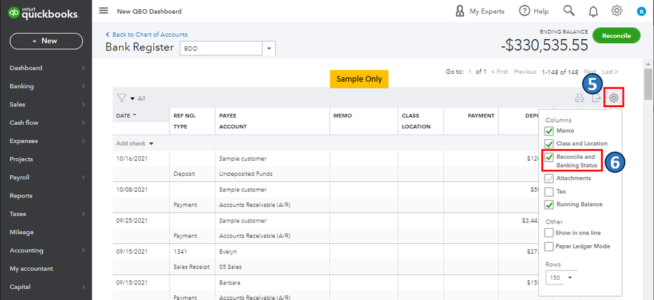The image size is (654, 300).
Task: Open the Add check dropdown arrow
Action: [151, 143]
